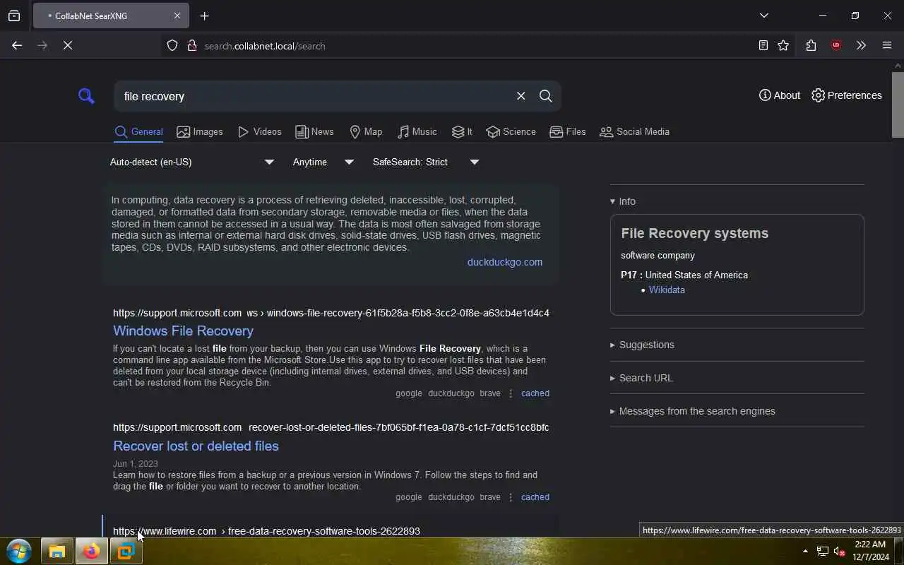Viewport: 904px width, 565px height.
Task: Open the network tray icon
Action: 823,551
